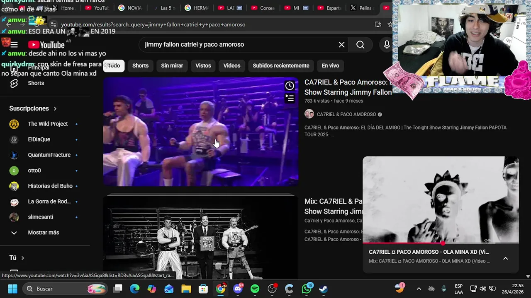Select the Videos filter chip
The width and height of the screenshot is (531, 298).
[232, 65]
